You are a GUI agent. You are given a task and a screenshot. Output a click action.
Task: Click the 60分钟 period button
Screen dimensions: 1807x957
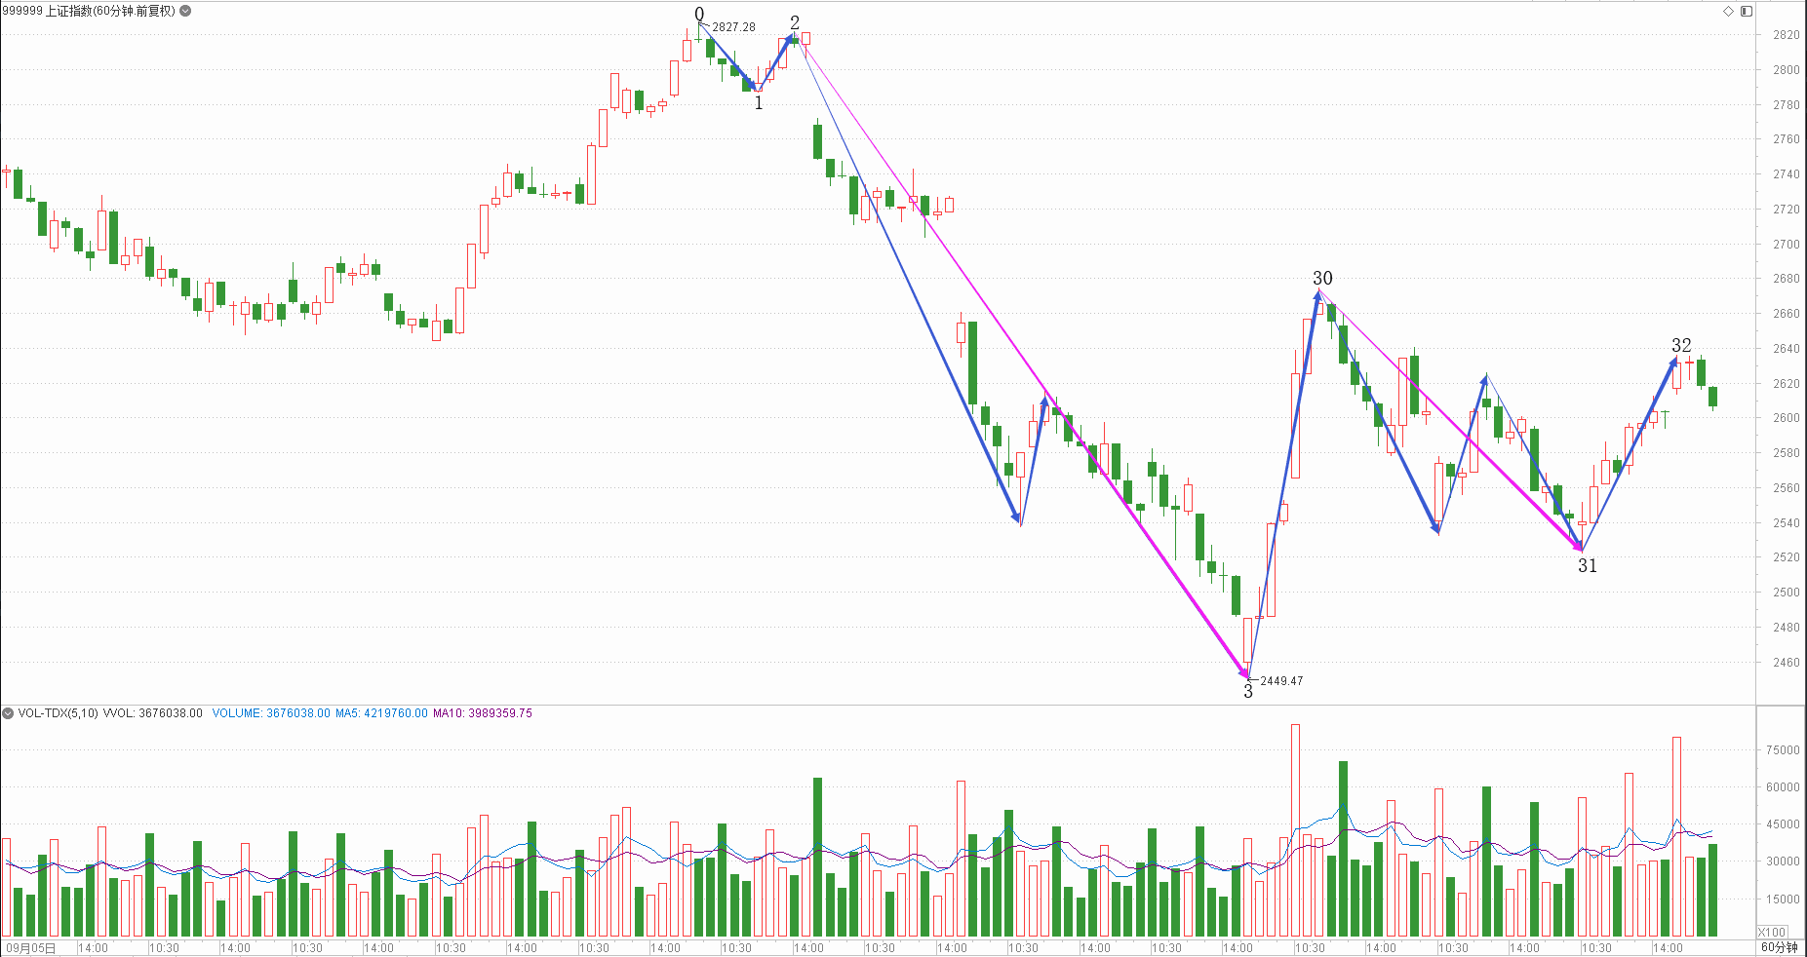pos(1779,947)
